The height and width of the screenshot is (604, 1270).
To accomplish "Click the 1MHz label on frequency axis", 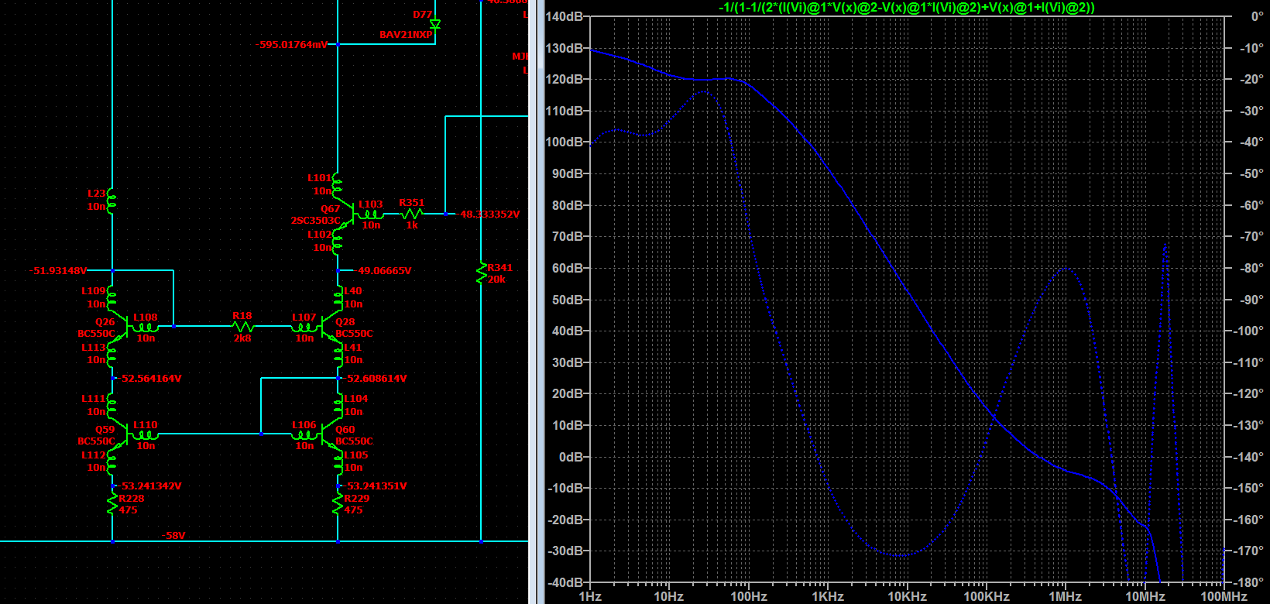I will [1066, 596].
